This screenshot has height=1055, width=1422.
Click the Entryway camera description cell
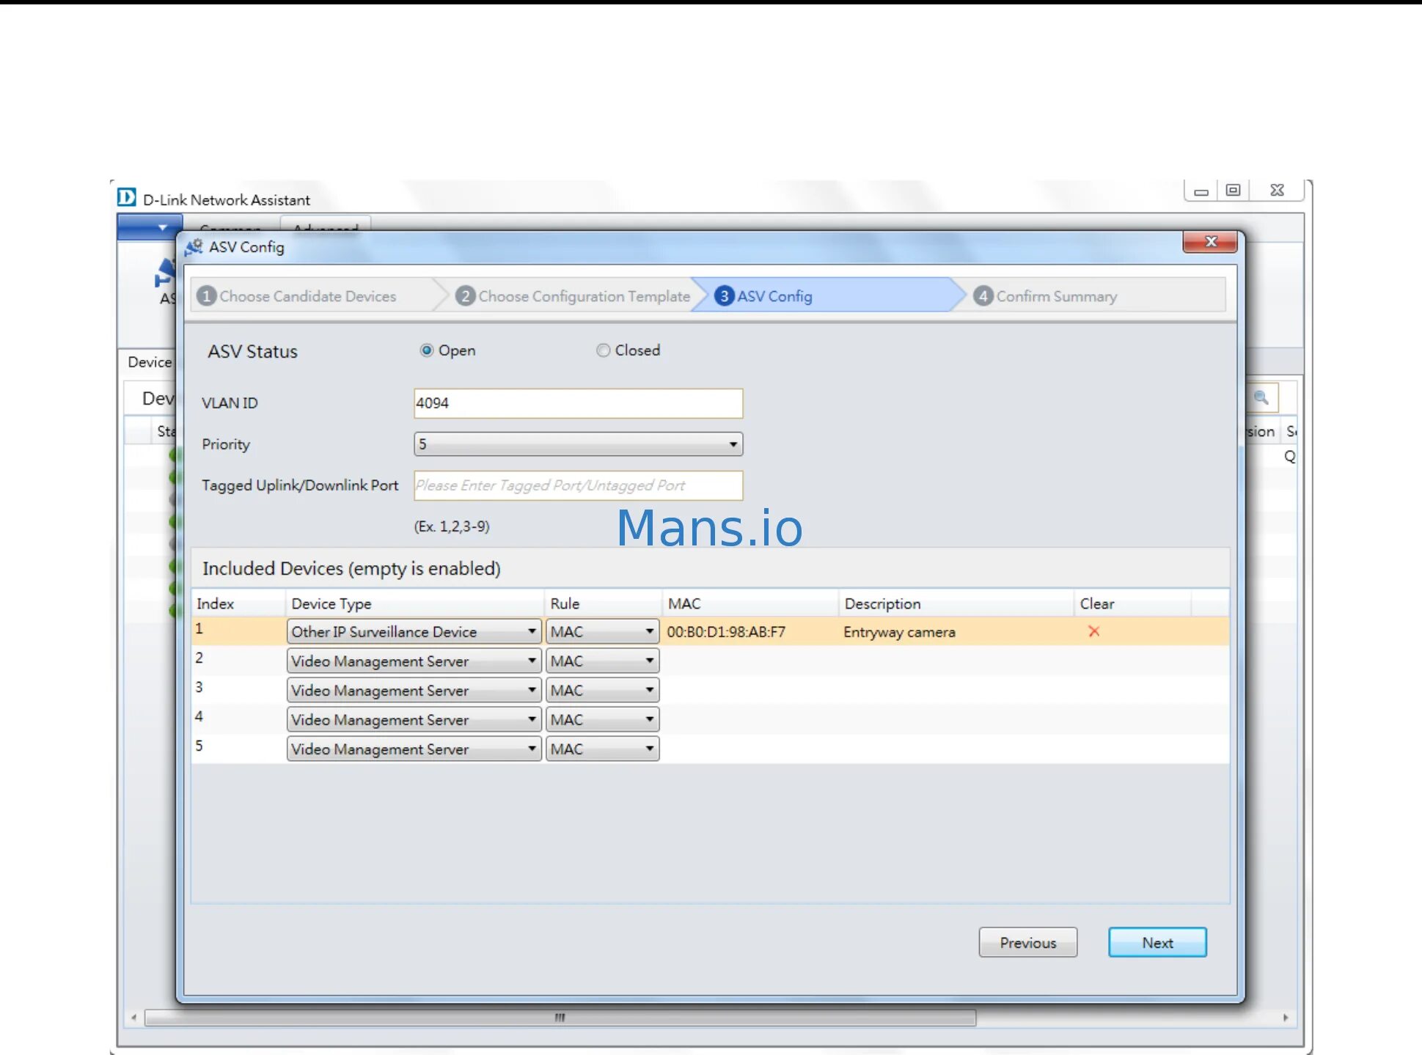tap(899, 632)
